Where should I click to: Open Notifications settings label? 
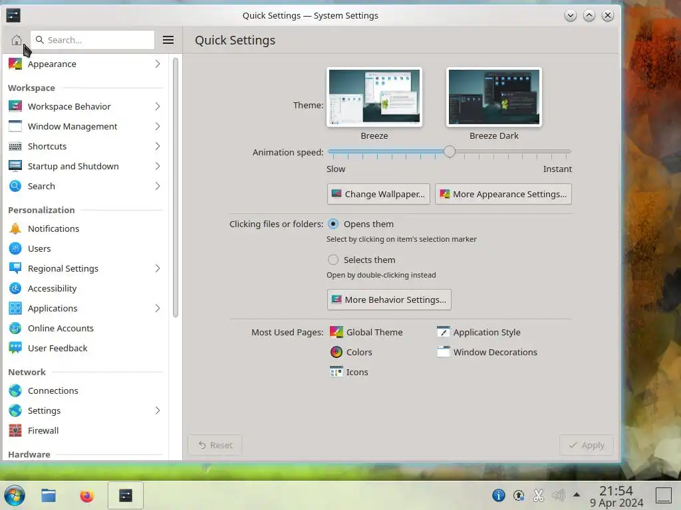[x=53, y=228]
